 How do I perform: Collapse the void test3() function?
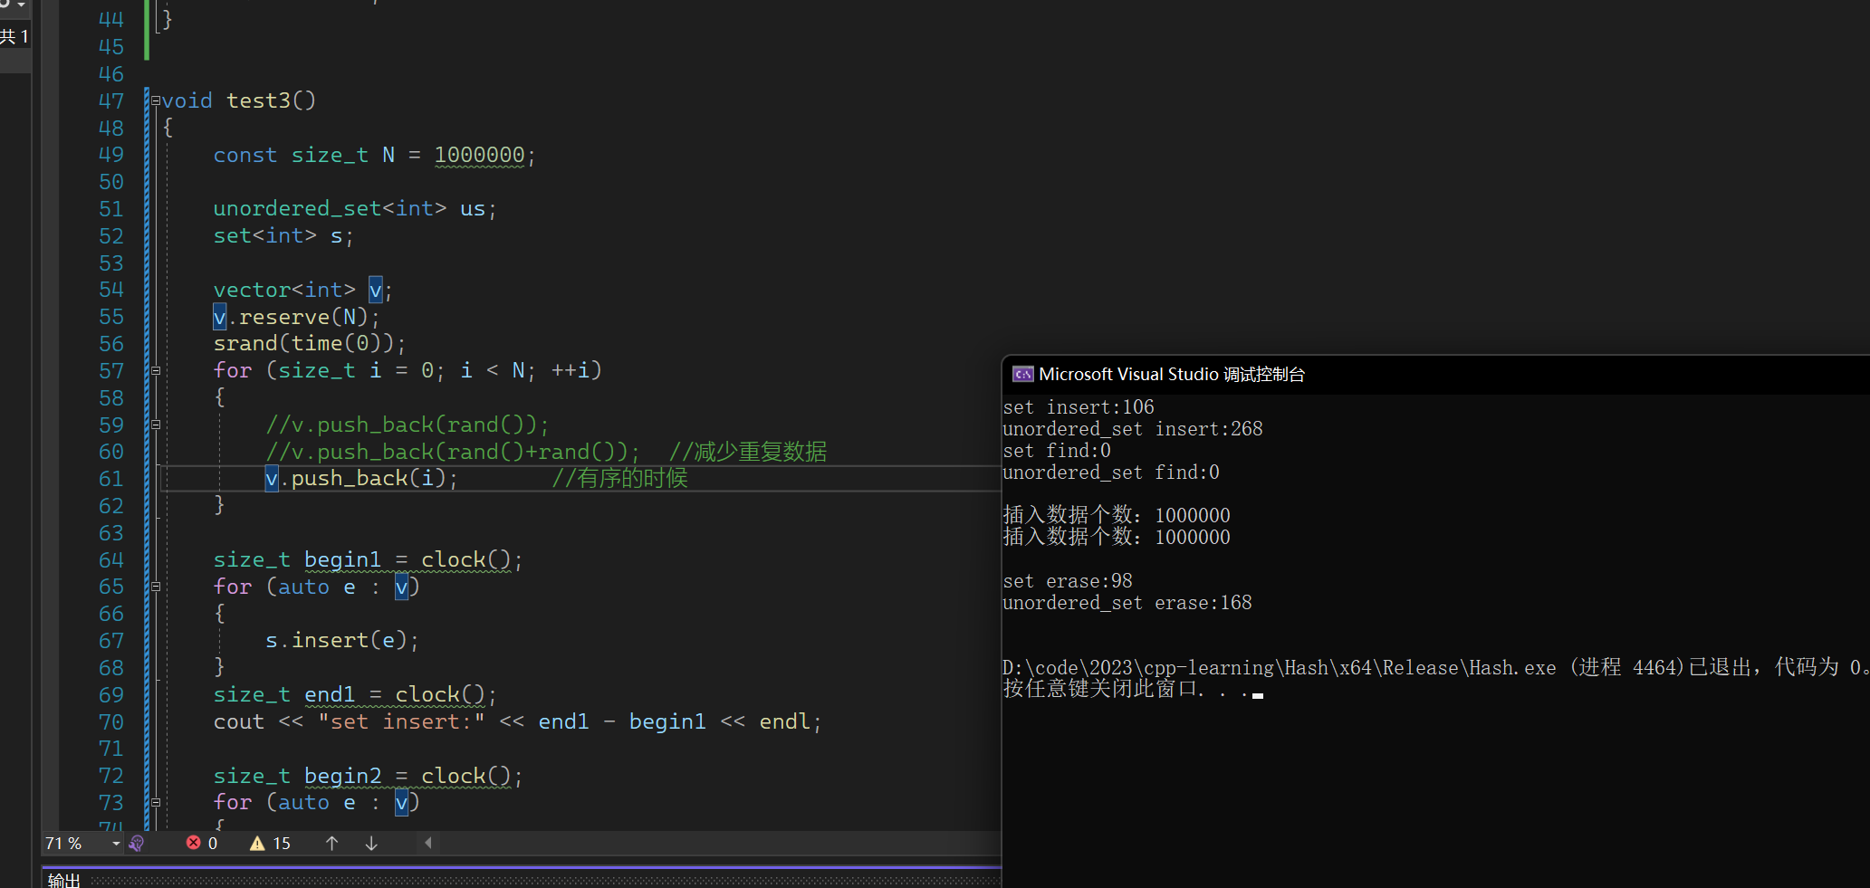[156, 100]
